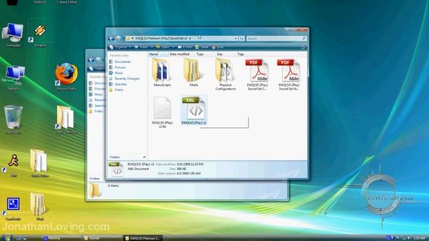Open the dropdown arrow next to Views
This screenshot has height=241, width=429.
[152, 47]
